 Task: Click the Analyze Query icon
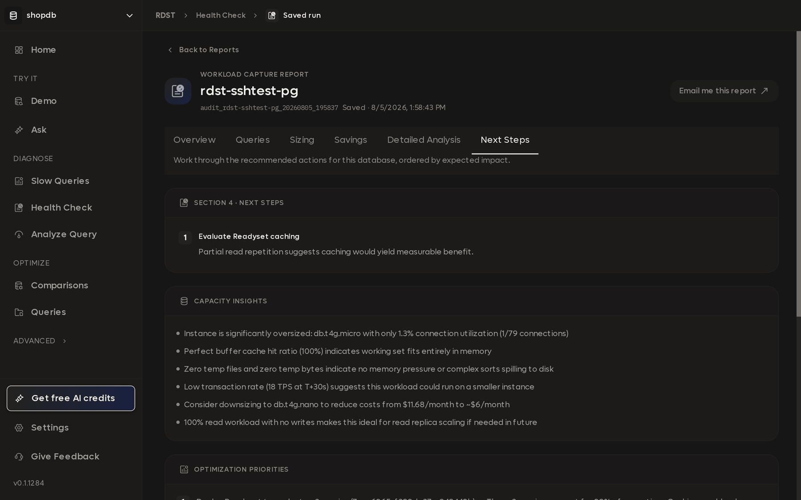point(19,234)
